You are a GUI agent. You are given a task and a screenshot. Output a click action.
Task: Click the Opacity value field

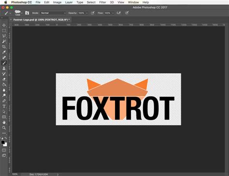click(x=81, y=13)
